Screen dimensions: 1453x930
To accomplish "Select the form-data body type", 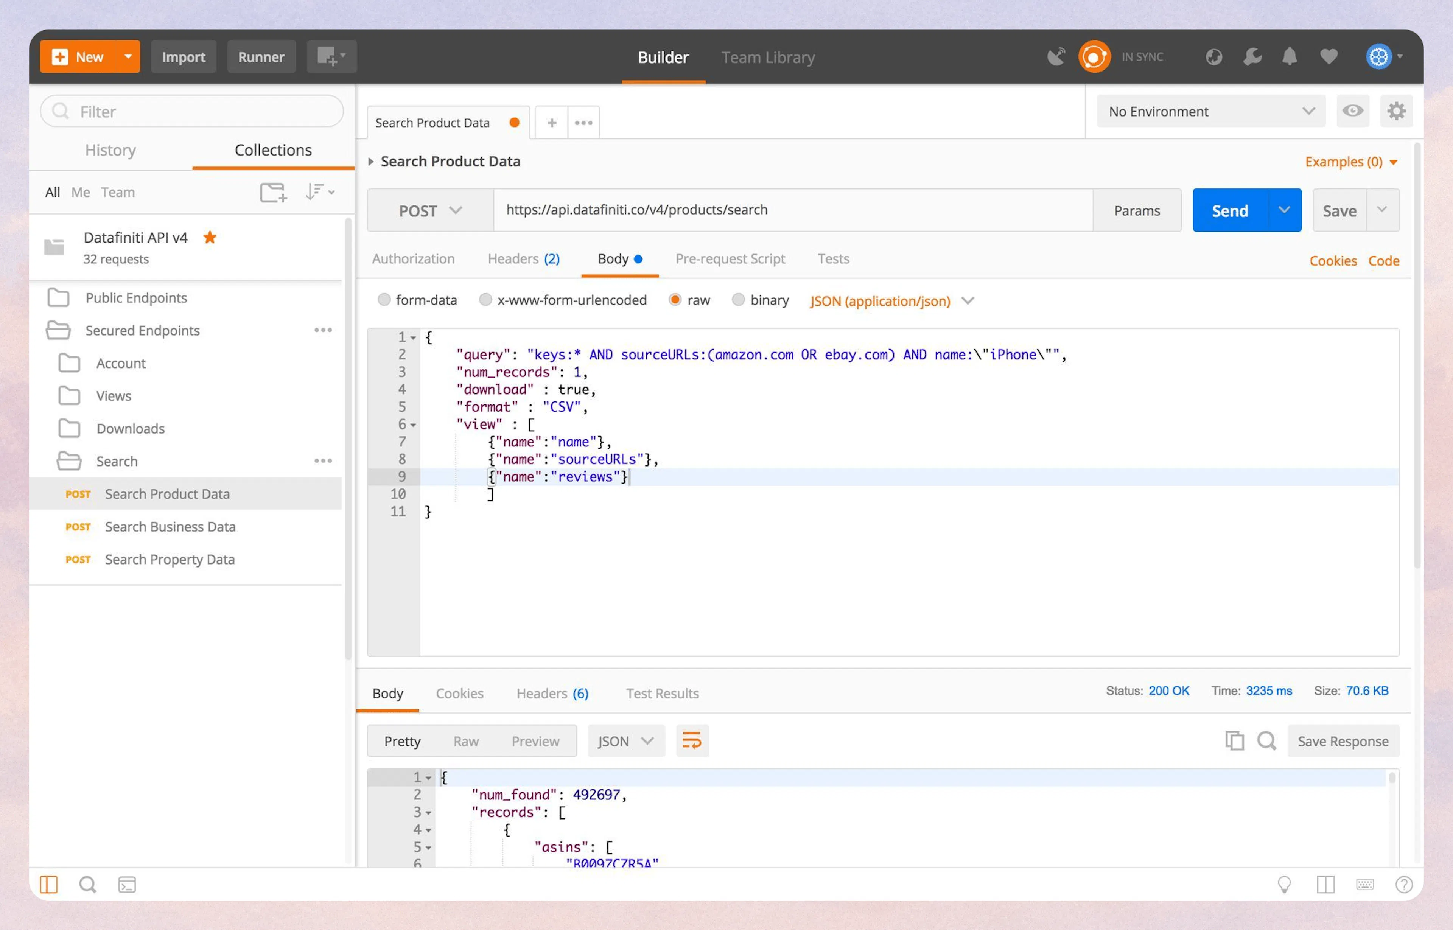I will pyautogui.click(x=385, y=300).
